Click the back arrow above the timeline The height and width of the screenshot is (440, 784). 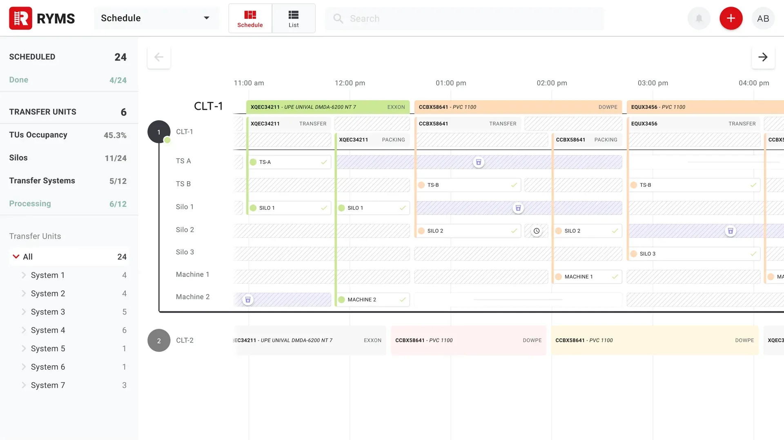click(158, 57)
